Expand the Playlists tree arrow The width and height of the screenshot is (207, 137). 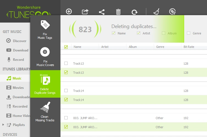click(3, 125)
